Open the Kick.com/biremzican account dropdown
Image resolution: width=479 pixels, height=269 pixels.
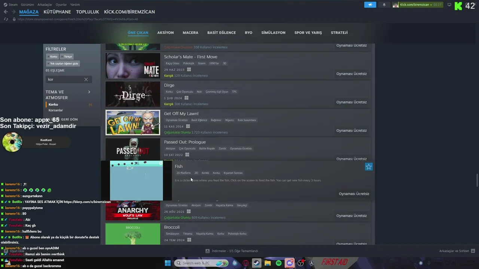[x=418, y=5]
